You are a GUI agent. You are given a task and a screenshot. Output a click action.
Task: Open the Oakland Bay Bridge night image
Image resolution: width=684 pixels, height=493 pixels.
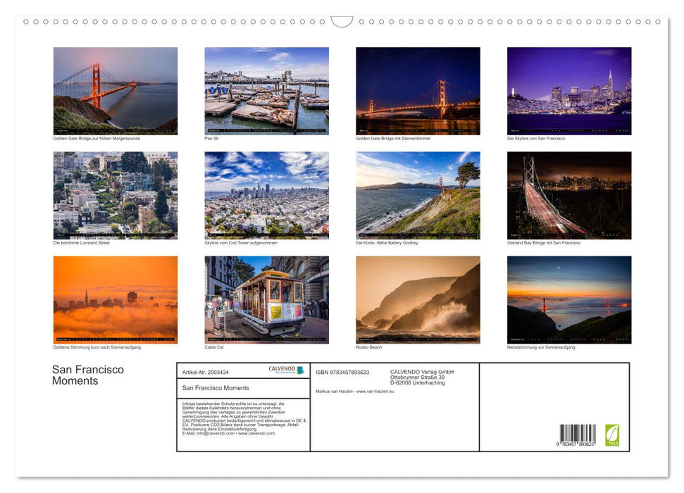pos(569,194)
